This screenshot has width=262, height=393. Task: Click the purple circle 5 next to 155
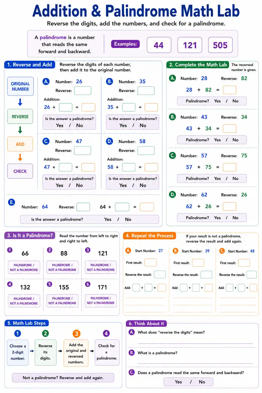50,284
